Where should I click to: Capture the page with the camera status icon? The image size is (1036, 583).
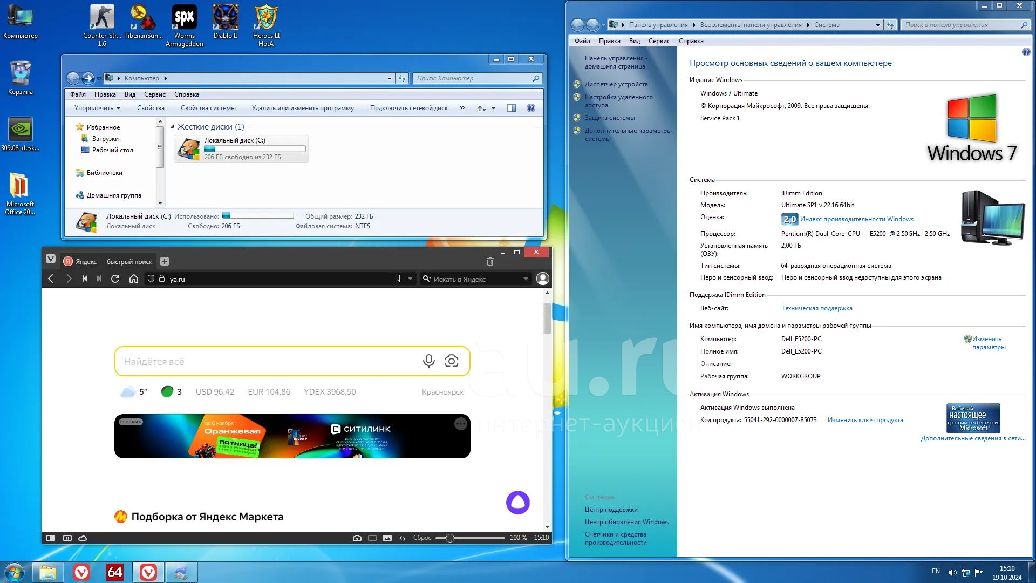357,538
